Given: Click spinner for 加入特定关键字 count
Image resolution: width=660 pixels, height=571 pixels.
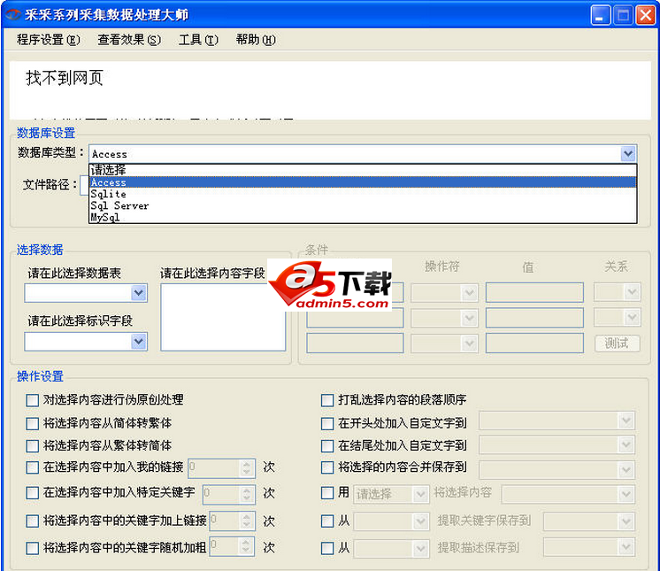Looking at the screenshot, I should [247, 494].
